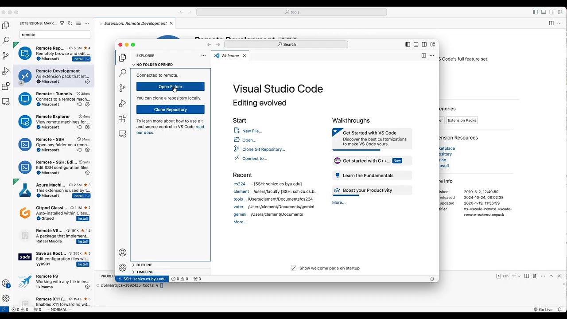This screenshot has width=567, height=319.
Task: Toggle secondary side bar in front window
Action: 424,44
